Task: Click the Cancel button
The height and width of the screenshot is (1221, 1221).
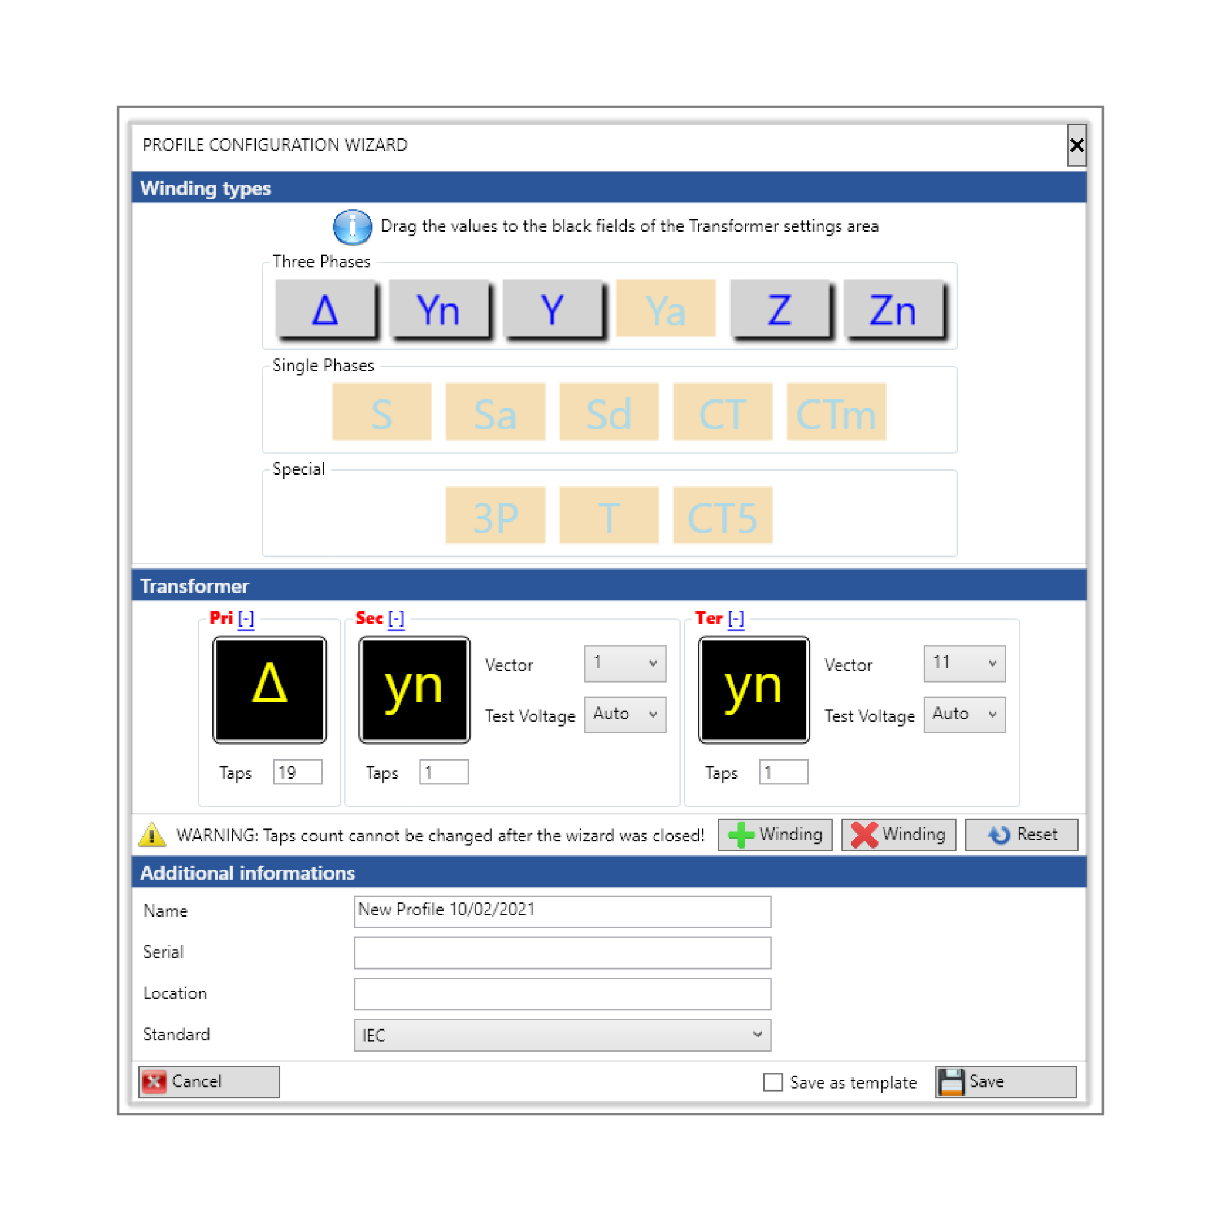Action: (x=209, y=1082)
